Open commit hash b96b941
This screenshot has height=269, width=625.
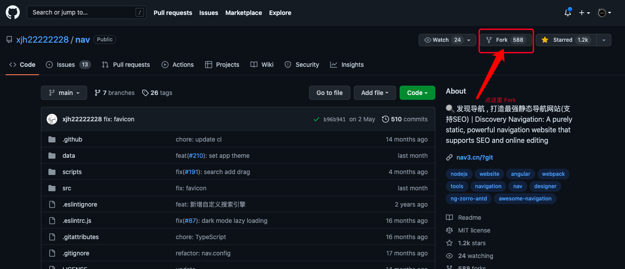pos(335,119)
